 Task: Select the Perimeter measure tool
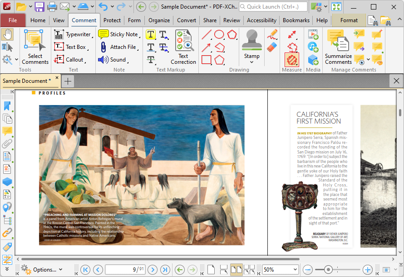(292, 47)
